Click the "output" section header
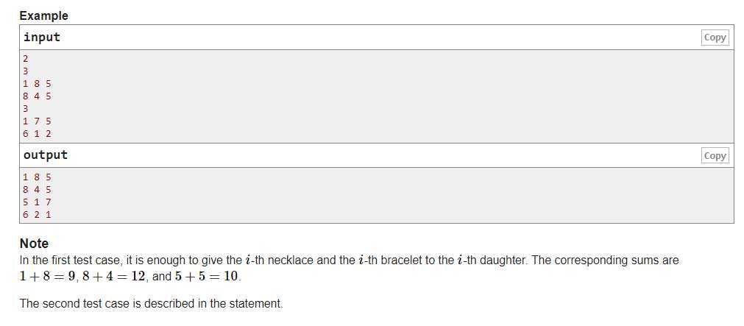The height and width of the screenshot is (326, 744). (x=46, y=155)
